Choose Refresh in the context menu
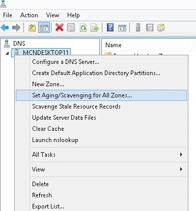This screenshot has height=211, width=196. (101, 195)
